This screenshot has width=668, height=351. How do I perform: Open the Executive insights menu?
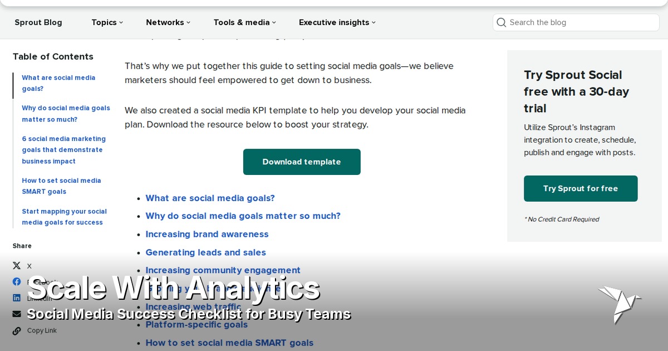click(x=337, y=22)
